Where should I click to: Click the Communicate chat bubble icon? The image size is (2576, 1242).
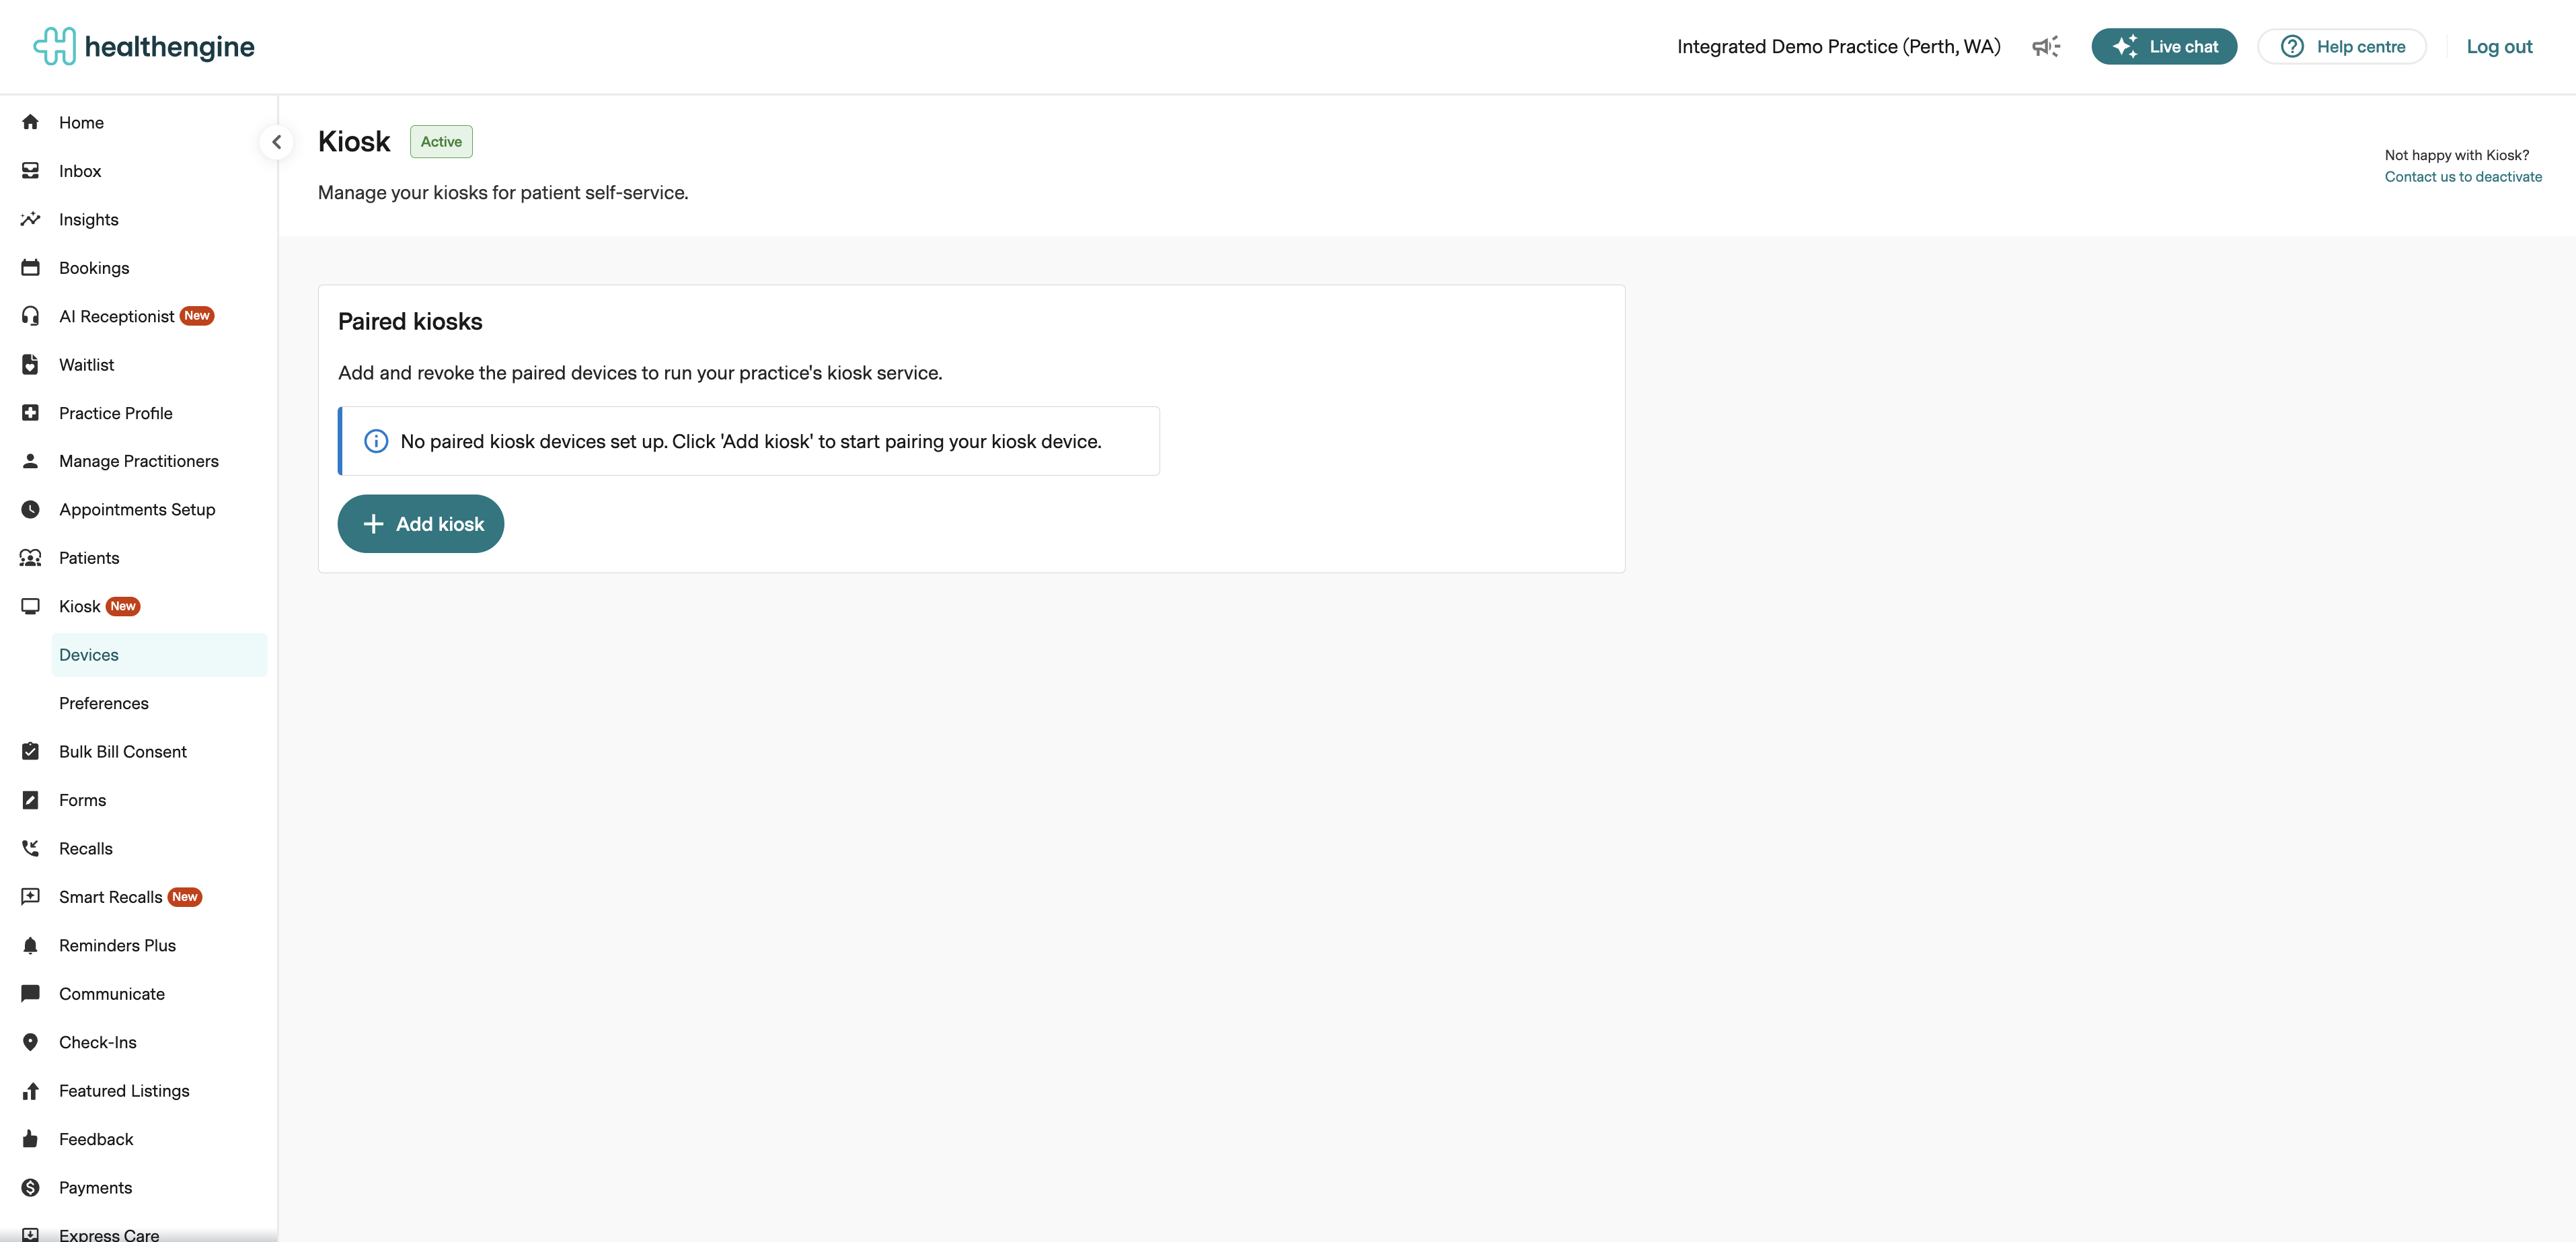tap(30, 993)
